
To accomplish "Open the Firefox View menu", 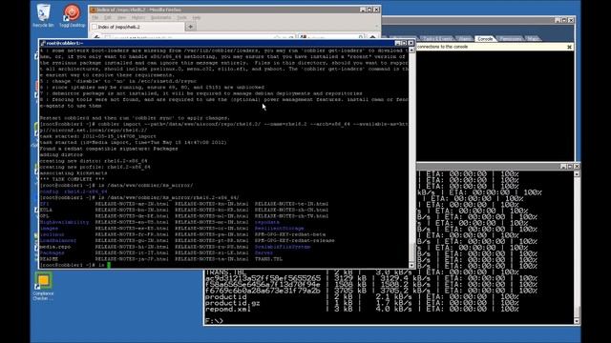I will coord(121,18).
